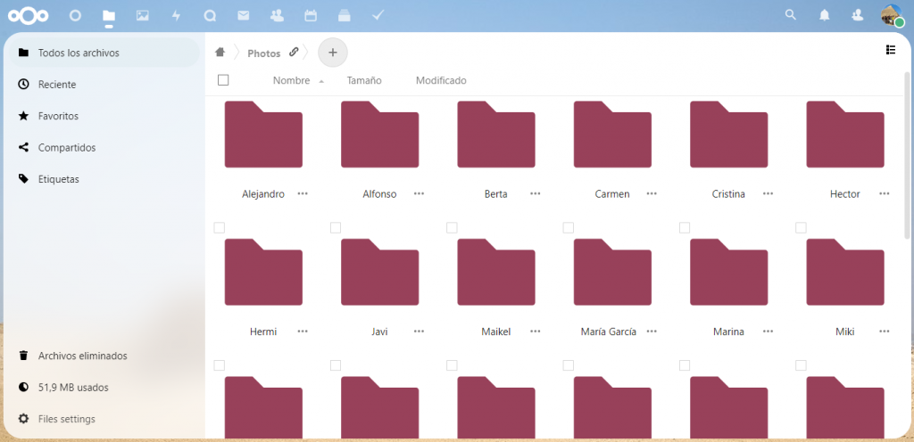
Task: Click the María García folder name
Action: pyautogui.click(x=609, y=332)
